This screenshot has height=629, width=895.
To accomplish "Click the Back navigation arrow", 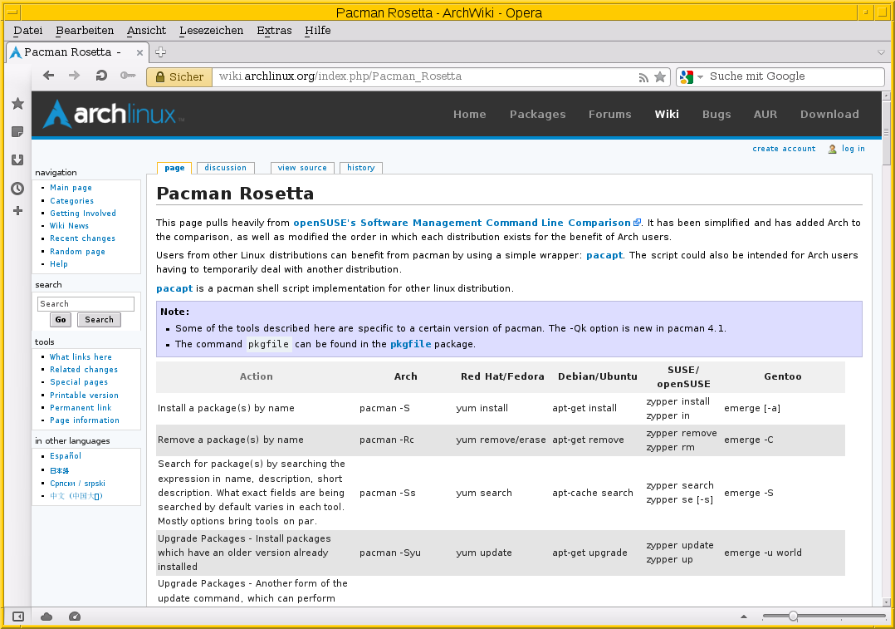I will click(x=49, y=76).
